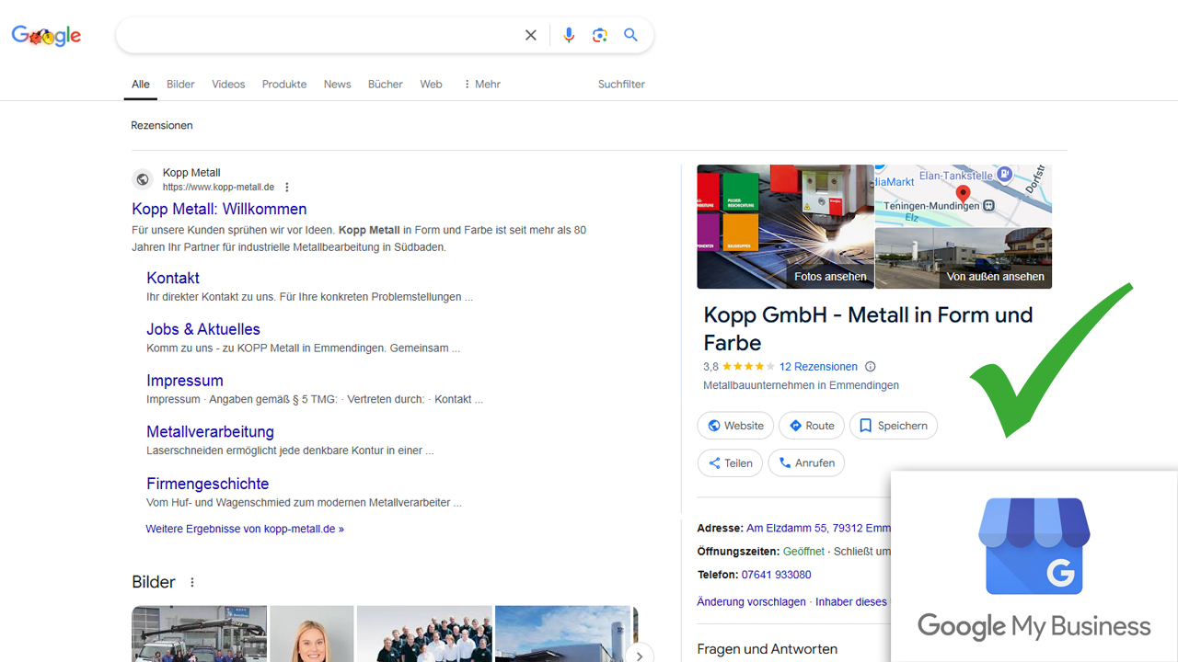Click info icon beside 12 Rezensionen
This screenshot has height=662, width=1178.
871,367
